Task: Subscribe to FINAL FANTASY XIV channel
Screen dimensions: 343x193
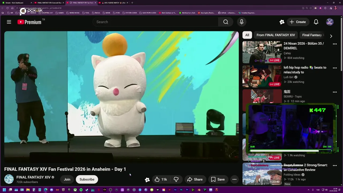Action: click(x=87, y=179)
